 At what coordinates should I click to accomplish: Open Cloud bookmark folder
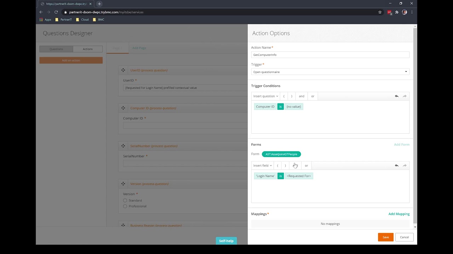82,20
